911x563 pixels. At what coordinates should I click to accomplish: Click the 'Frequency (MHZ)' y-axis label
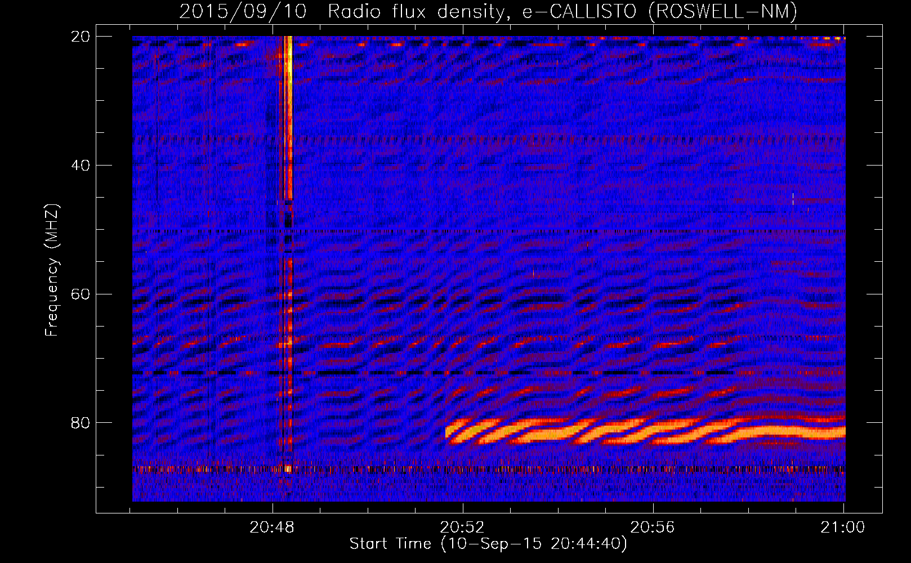(52, 270)
